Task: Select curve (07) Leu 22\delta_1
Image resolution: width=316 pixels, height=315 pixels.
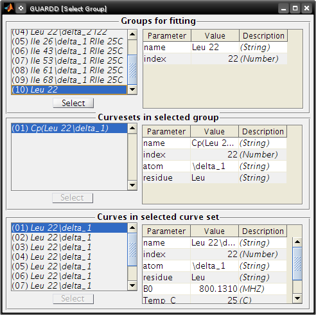Action: click(x=69, y=285)
